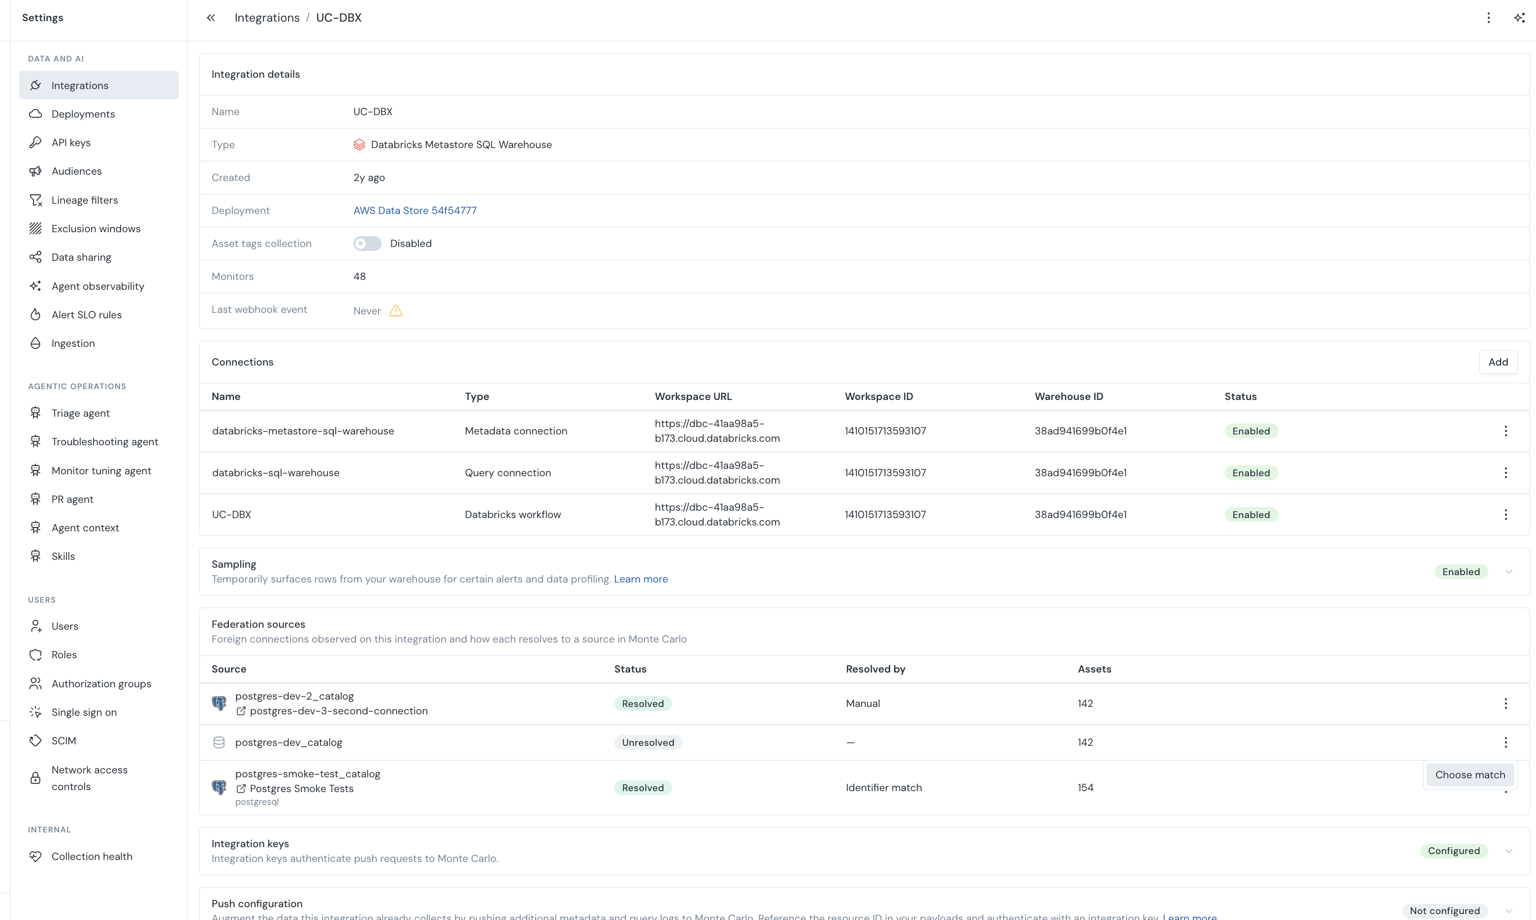
Task: Open Skills settings page
Action: point(98,556)
